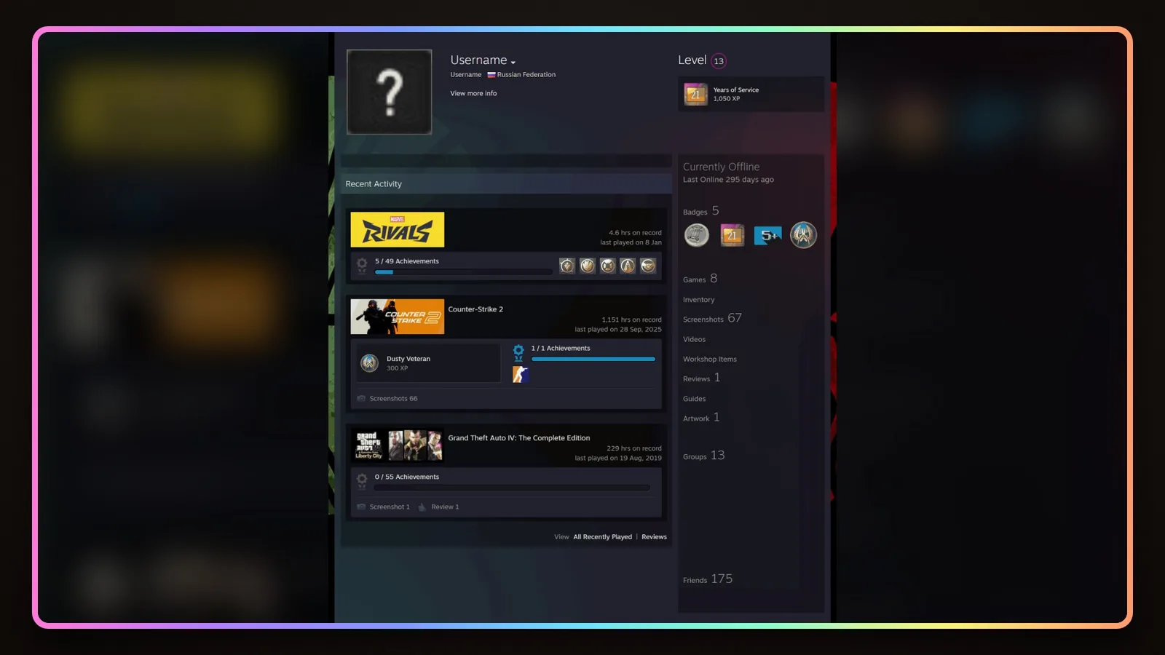Screen dimensions: 1165x655
Task: Click the level 13 circle badge
Action: pyautogui.click(x=719, y=61)
